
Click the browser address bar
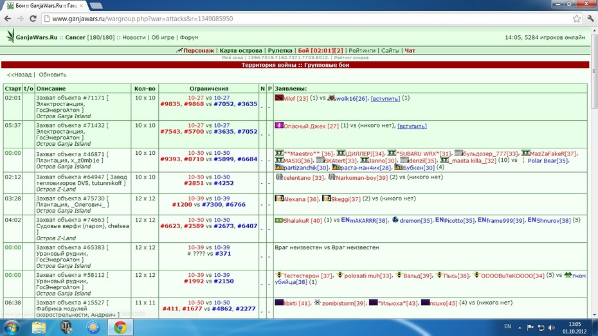[x=305, y=19]
